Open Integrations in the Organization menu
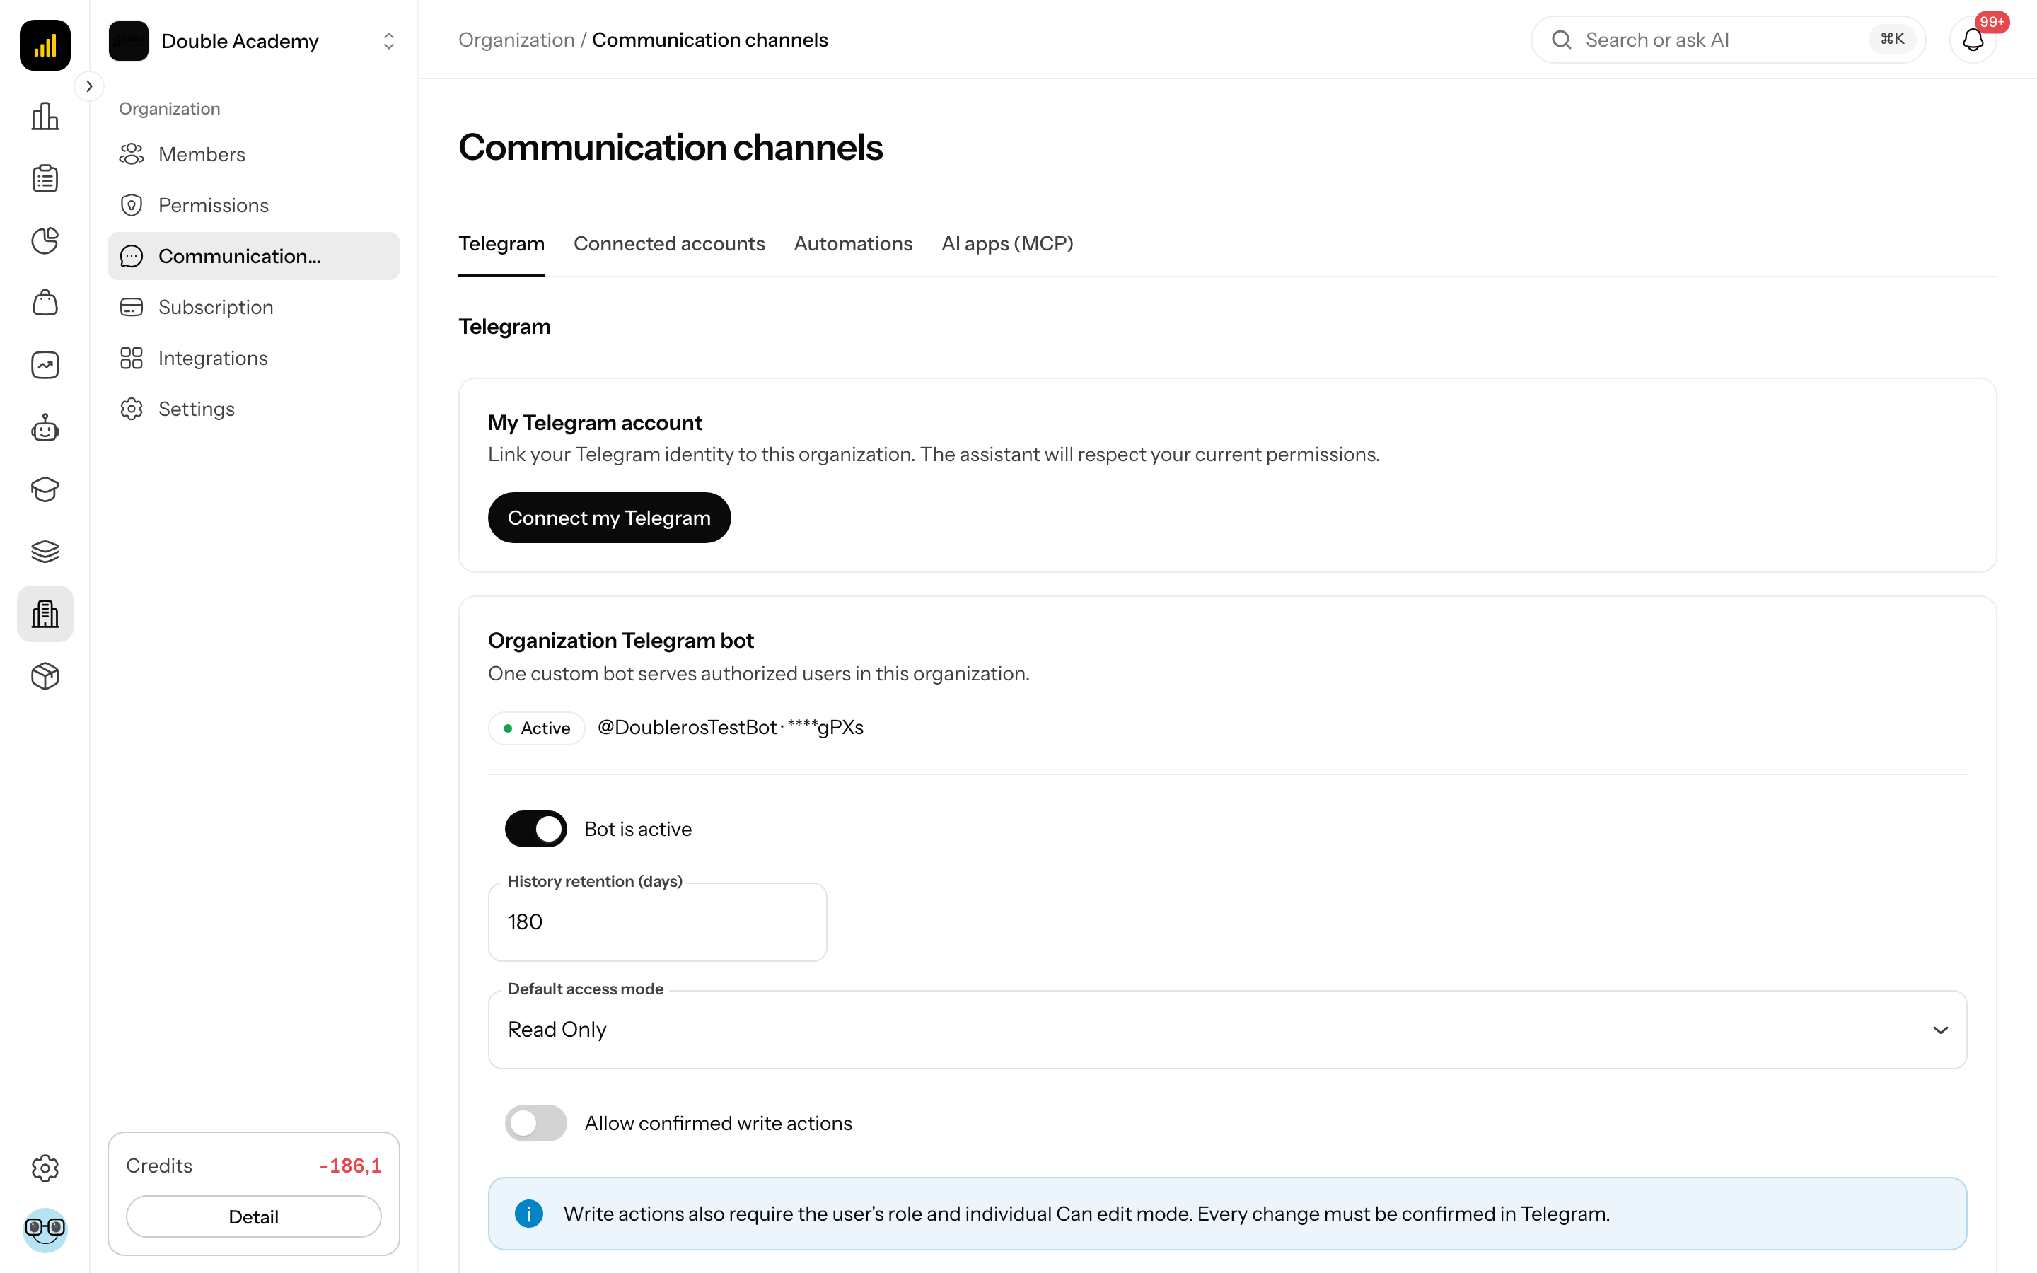The image size is (2037, 1273). click(x=253, y=358)
